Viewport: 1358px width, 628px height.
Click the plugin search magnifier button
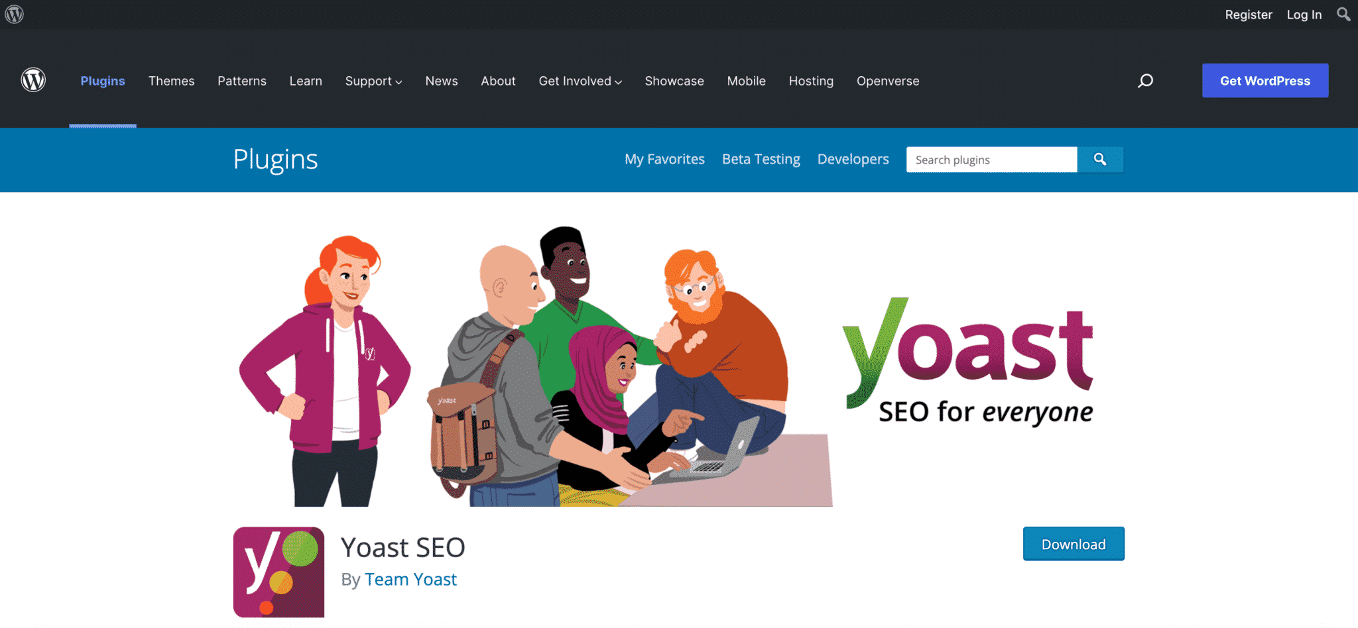coord(1100,159)
